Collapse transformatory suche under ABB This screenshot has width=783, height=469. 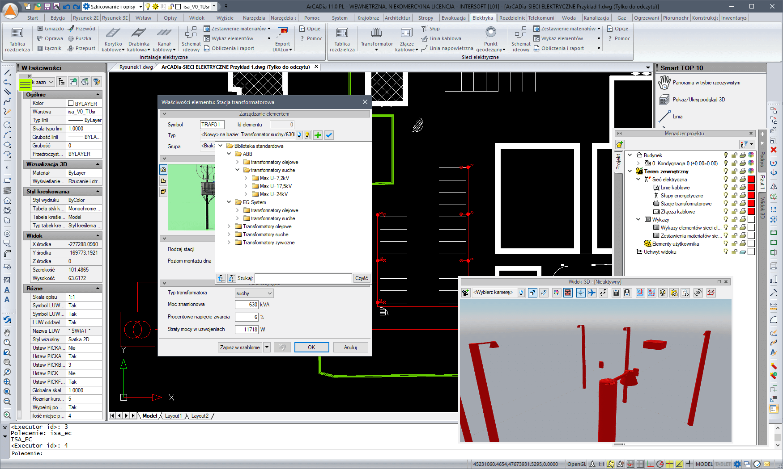(x=238, y=170)
